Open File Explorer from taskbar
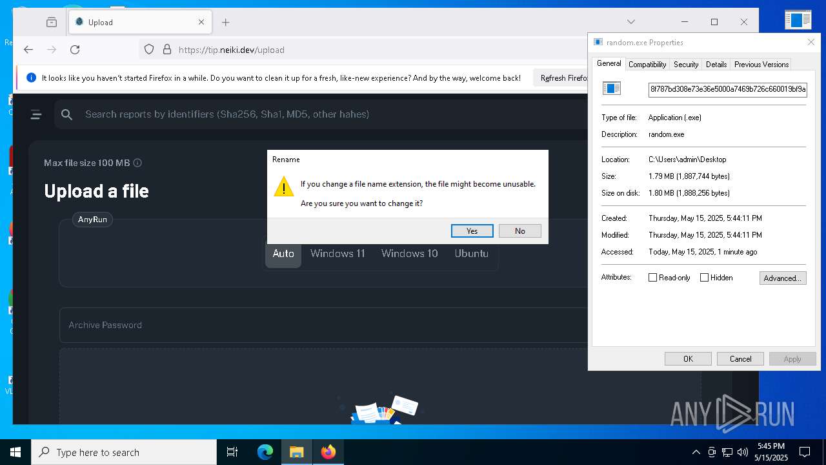Image resolution: width=826 pixels, height=465 pixels. [296, 452]
